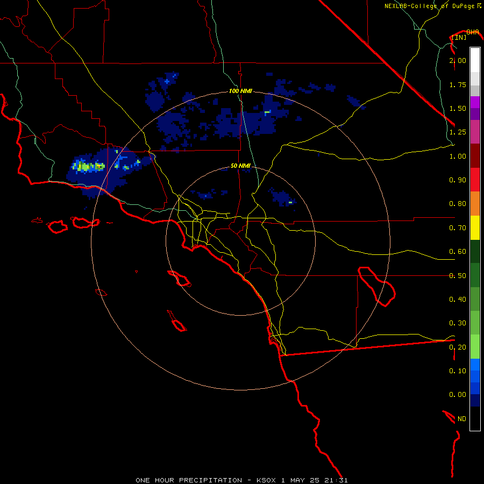Click the 0.40 legend value label
Image resolution: width=484 pixels, height=484 pixels.
458,300
